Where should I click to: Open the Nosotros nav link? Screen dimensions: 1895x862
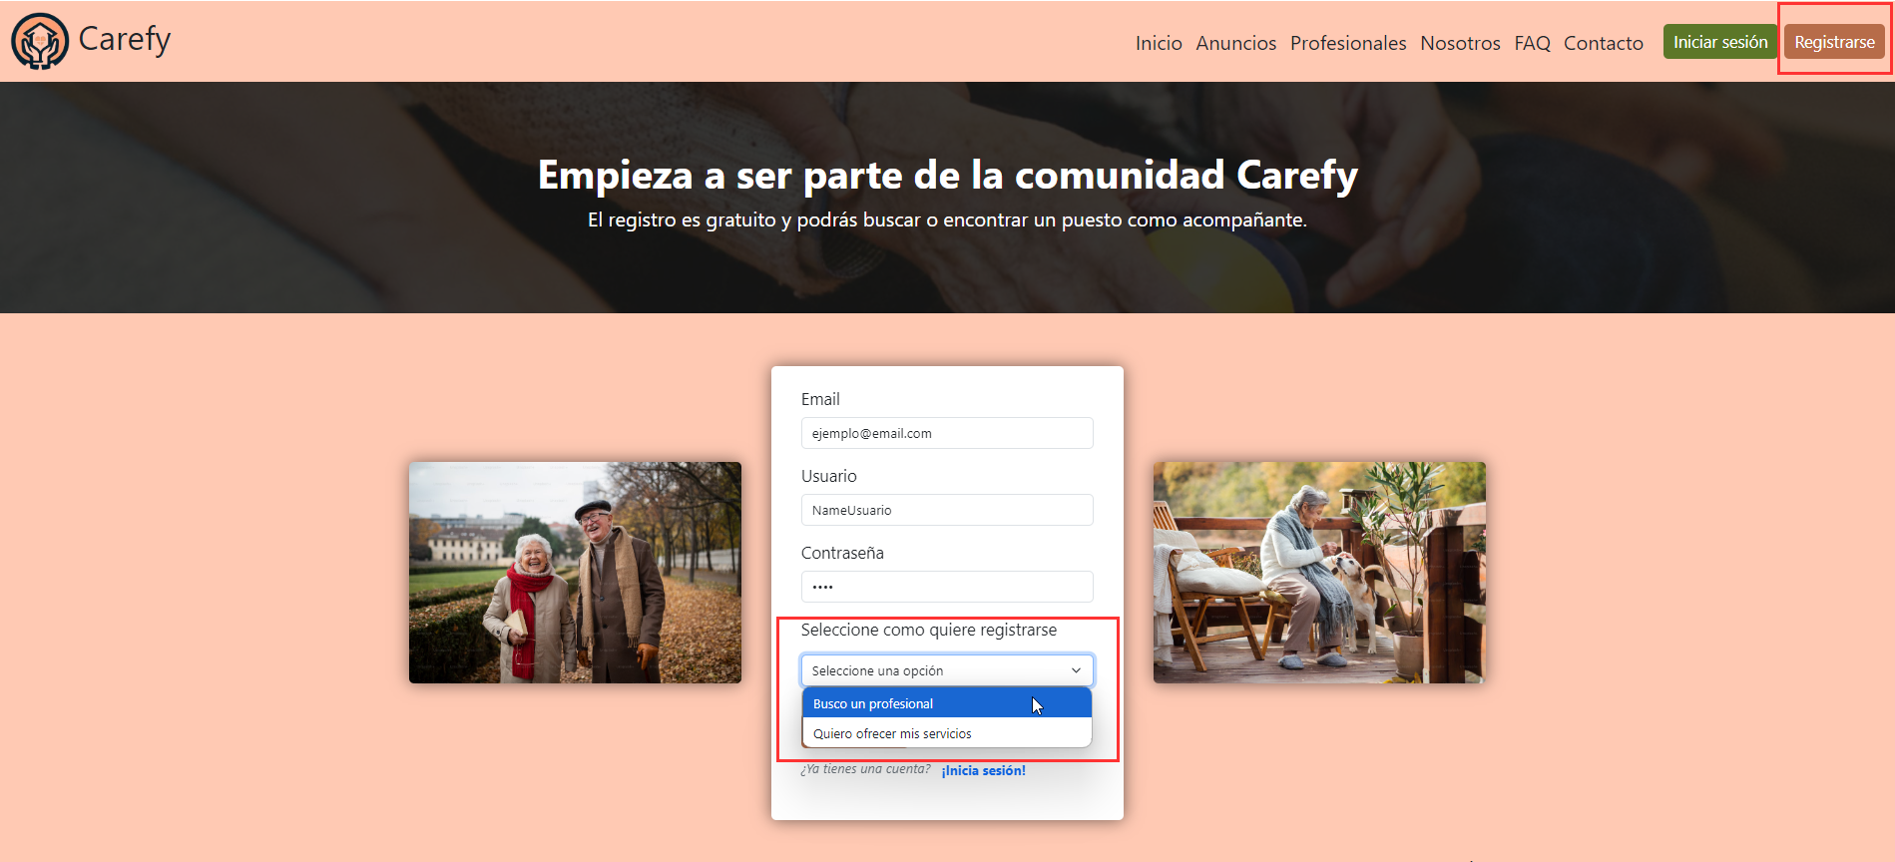tap(1460, 43)
